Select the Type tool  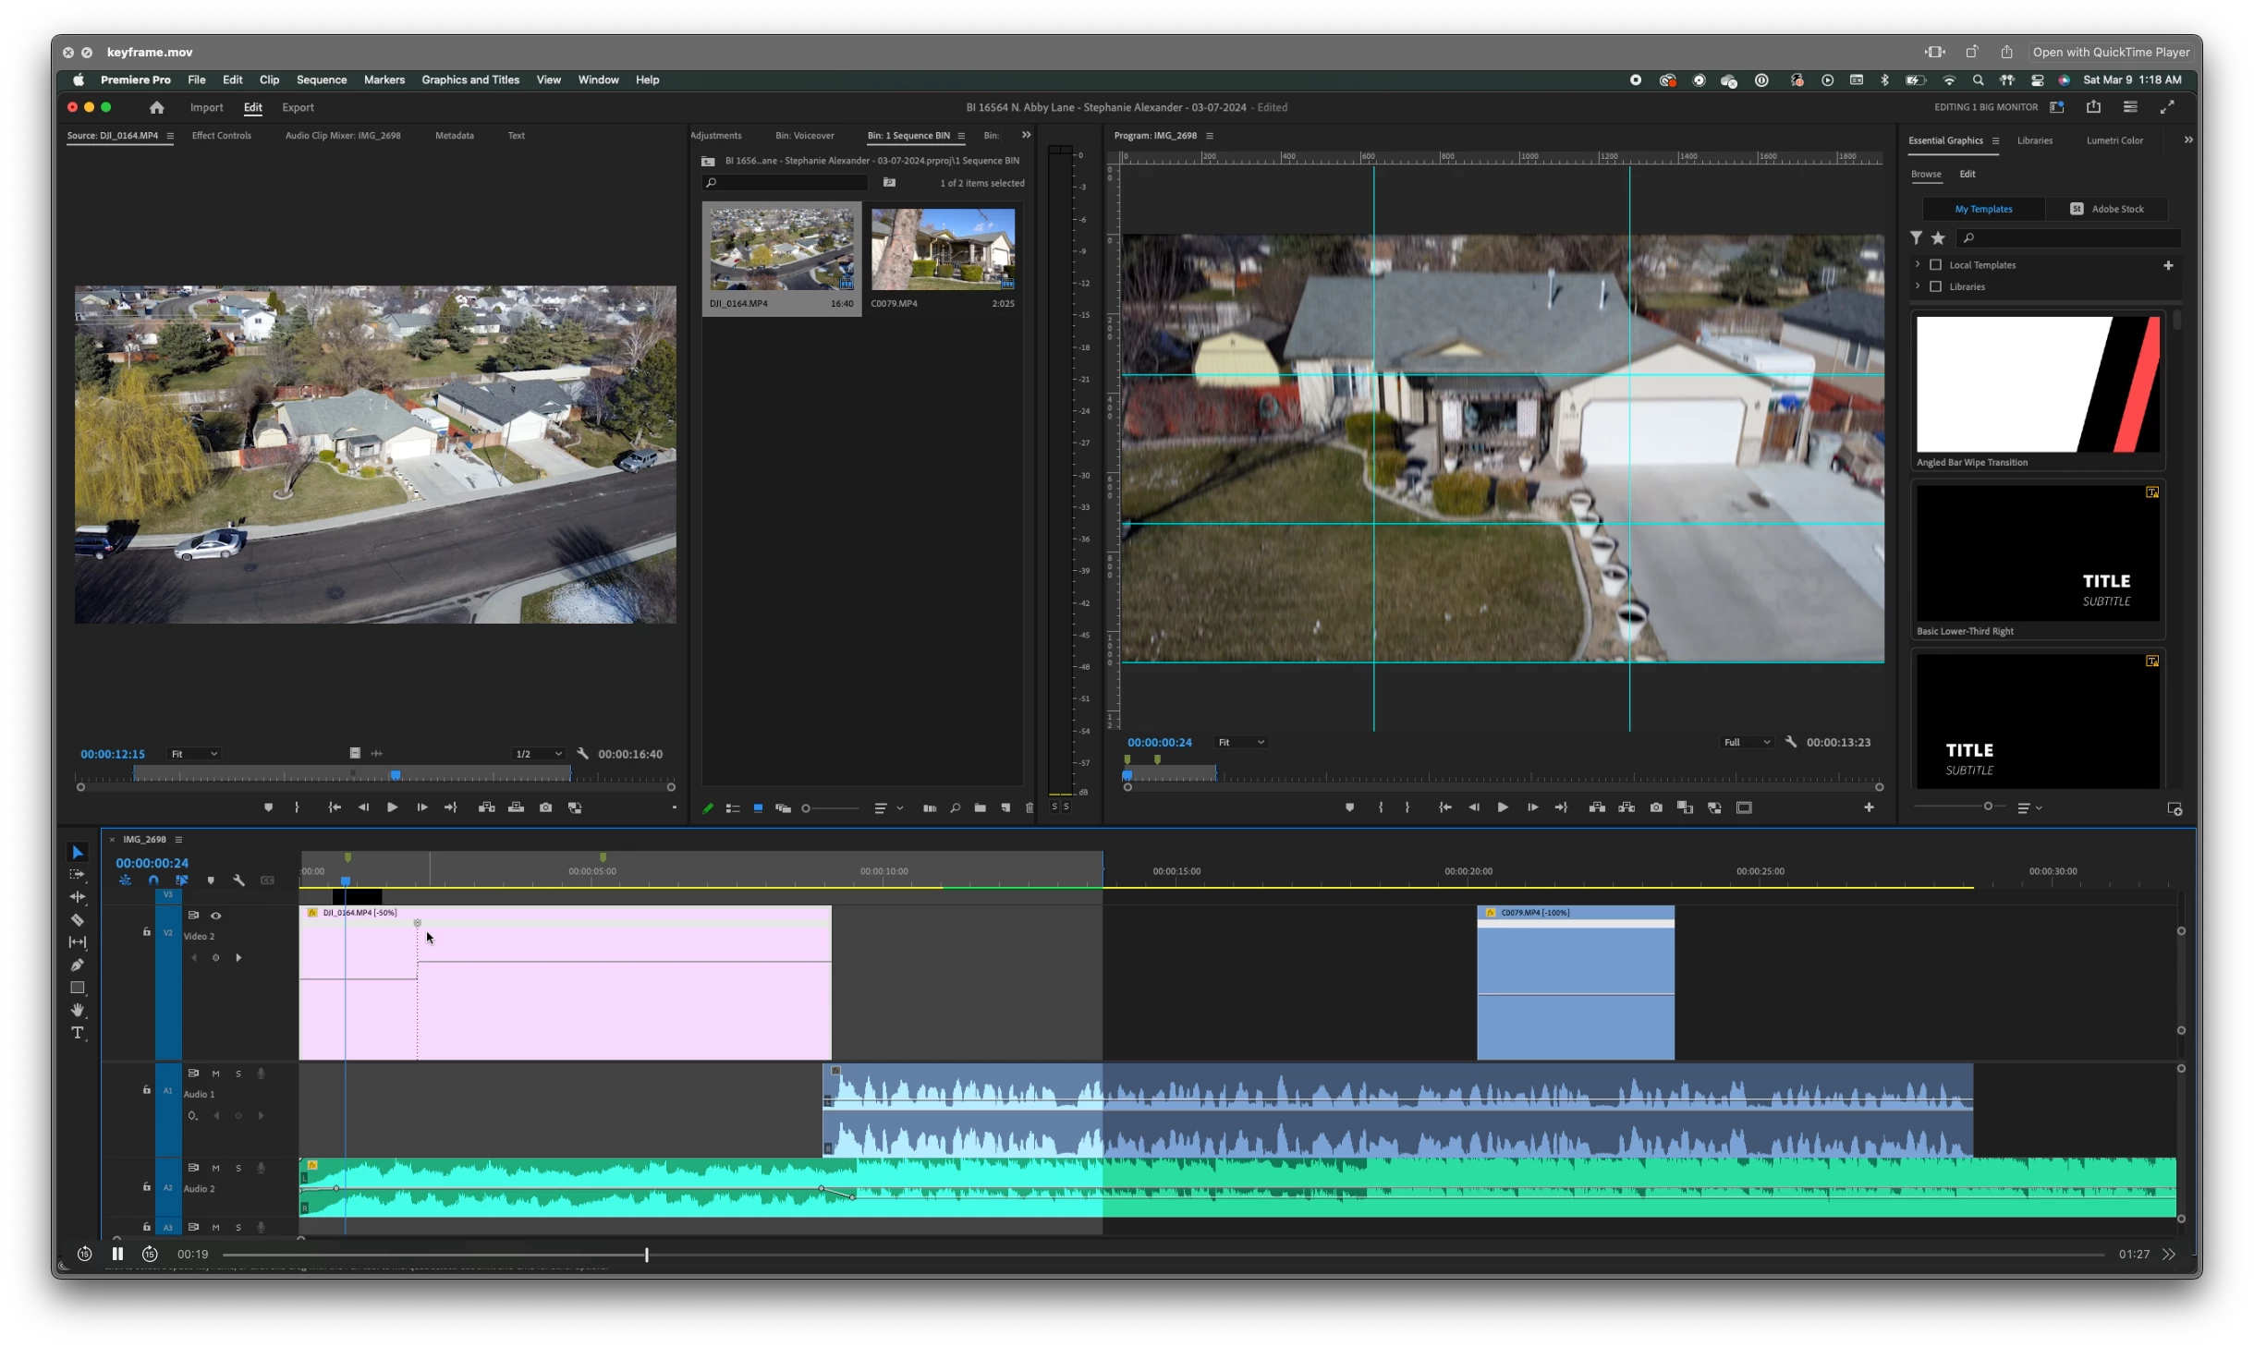(78, 1033)
